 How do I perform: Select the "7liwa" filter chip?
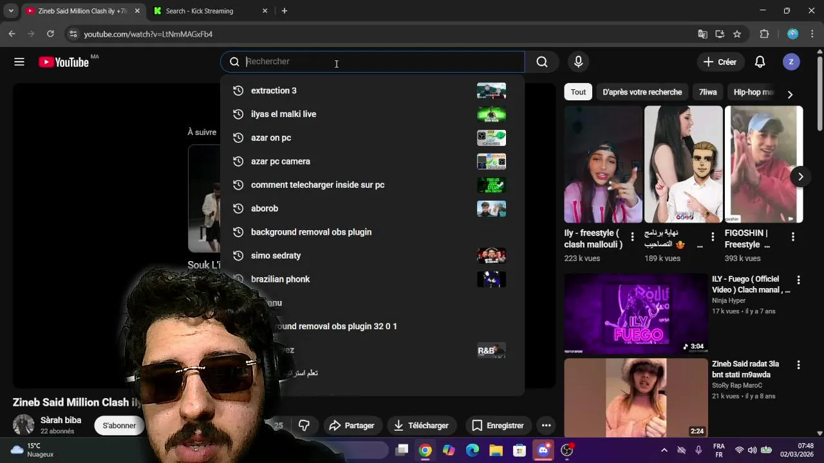click(707, 92)
